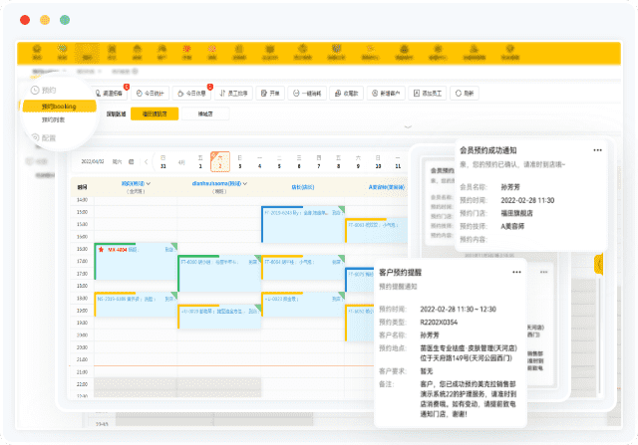Select date 31 in the date strip
Image resolution: width=638 pixels, height=445 pixels.
tap(163, 161)
